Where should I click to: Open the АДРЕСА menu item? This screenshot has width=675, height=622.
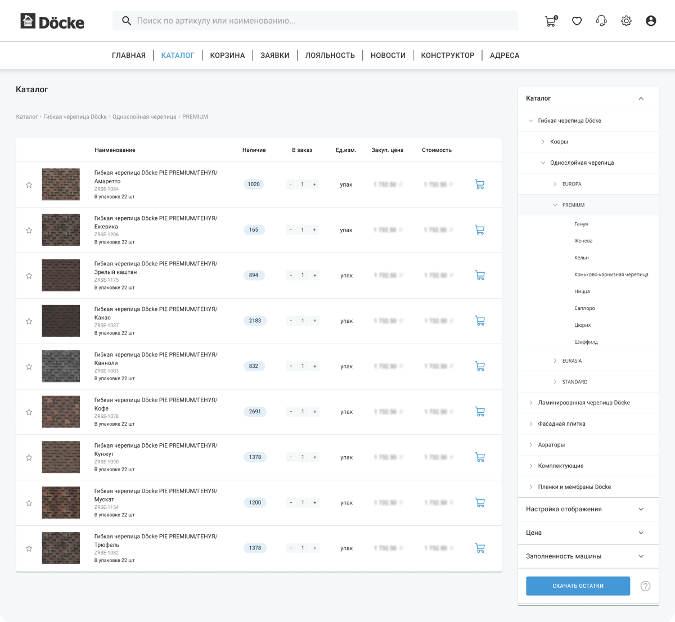tap(505, 55)
